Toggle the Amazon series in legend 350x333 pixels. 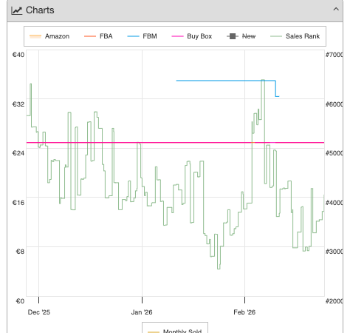pyautogui.click(x=49, y=36)
